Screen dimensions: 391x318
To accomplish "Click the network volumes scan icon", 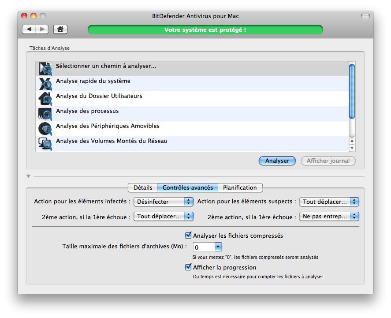I will tap(45, 144).
